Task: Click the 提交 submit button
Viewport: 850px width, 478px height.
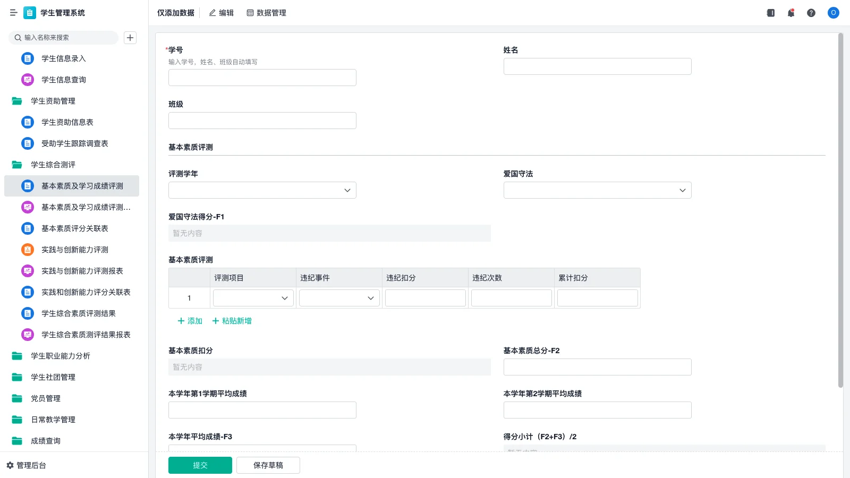Action: pos(200,465)
